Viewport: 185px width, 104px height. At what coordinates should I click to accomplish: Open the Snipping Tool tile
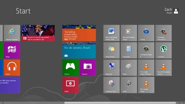tap(112, 85)
